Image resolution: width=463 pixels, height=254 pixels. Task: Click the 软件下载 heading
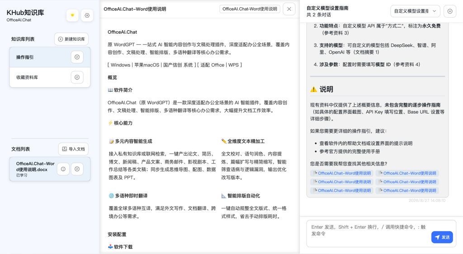point(120,247)
